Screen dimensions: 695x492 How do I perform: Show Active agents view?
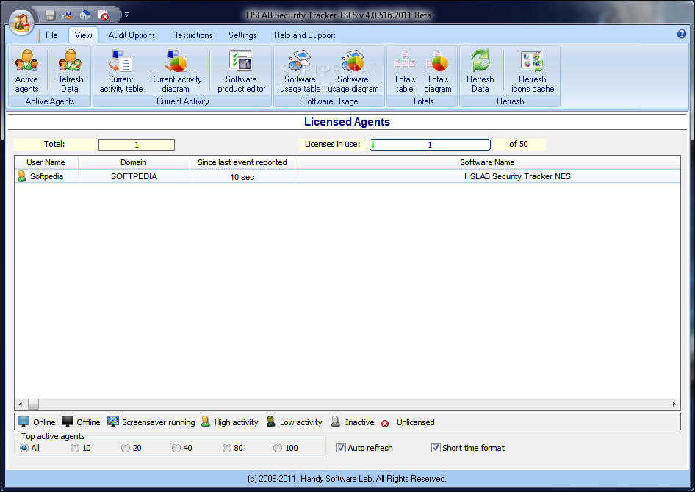[x=26, y=71]
